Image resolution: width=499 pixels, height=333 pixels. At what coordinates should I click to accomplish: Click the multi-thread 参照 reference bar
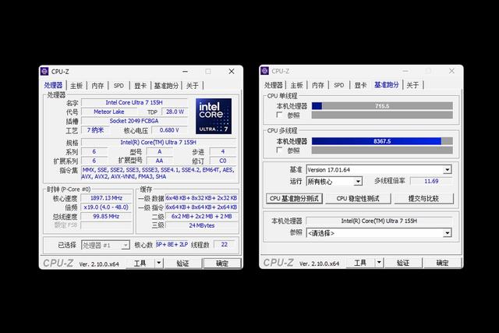point(382,150)
